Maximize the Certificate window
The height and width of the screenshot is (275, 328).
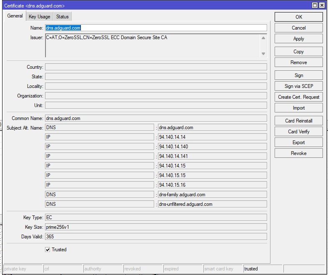point(315,5)
